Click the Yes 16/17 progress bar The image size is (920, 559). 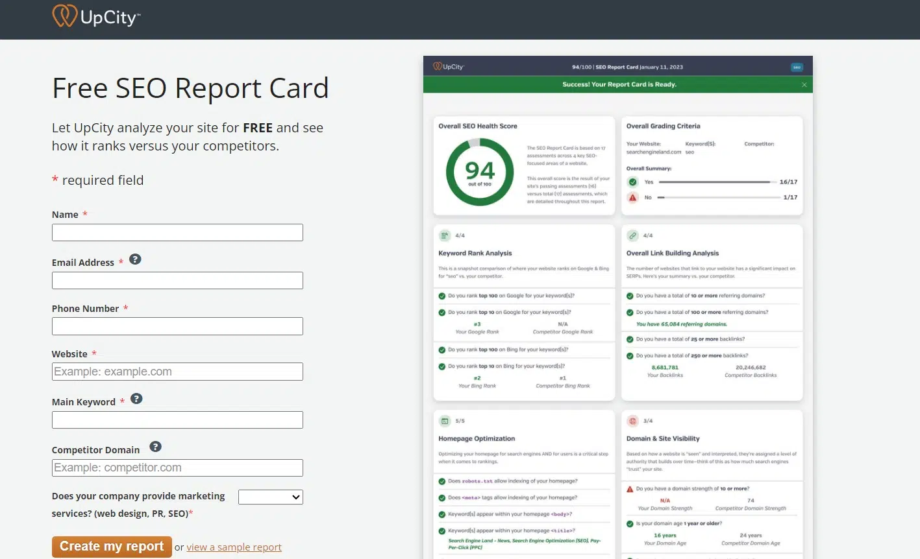[717, 182]
